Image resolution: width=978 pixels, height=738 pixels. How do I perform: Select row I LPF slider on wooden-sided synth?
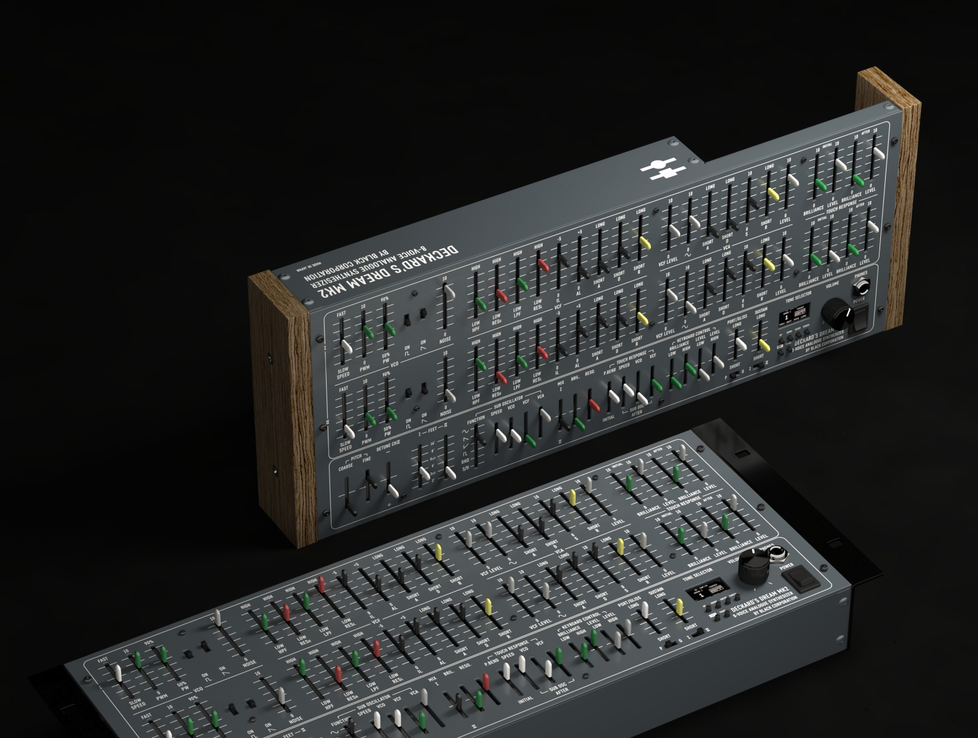click(522, 284)
